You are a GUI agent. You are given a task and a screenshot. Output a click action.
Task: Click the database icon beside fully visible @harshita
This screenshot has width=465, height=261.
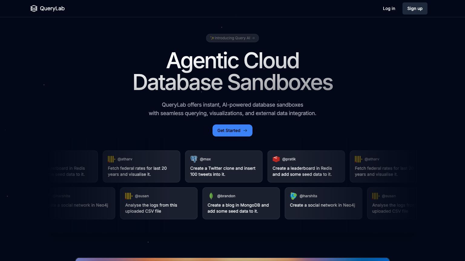[293, 196]
